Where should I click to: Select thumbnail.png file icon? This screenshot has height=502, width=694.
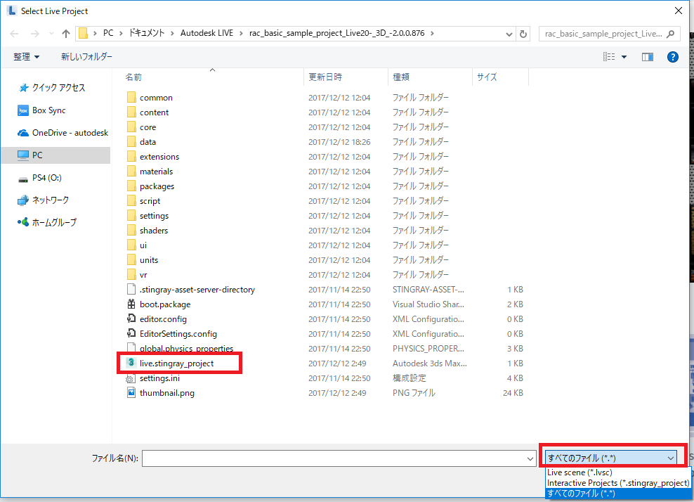click(x=131, y=392)
